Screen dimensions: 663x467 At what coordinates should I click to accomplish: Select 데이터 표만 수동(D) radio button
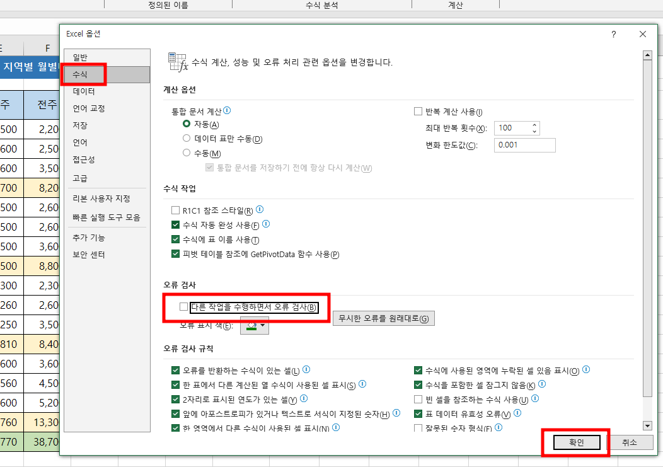tap(187, 138)
